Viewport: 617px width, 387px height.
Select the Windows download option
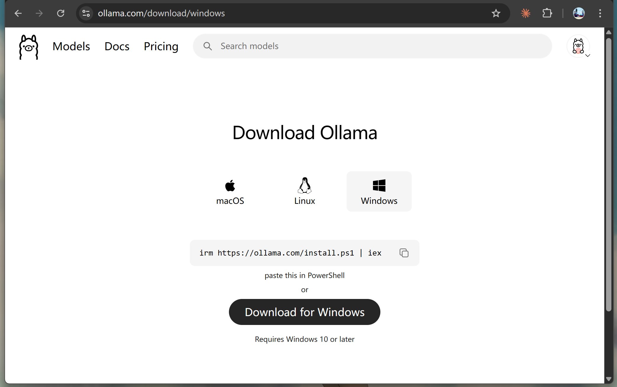coord(379,191)
